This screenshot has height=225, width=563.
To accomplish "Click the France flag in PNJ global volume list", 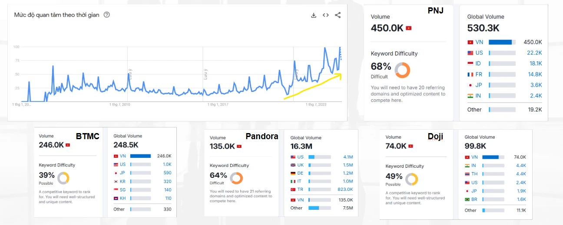I will point(470,74).
